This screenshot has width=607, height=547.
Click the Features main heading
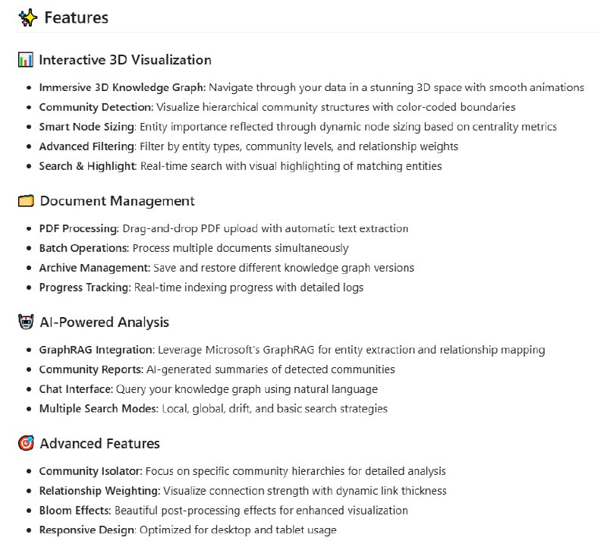pyautogui.click(x=76, y=17)
